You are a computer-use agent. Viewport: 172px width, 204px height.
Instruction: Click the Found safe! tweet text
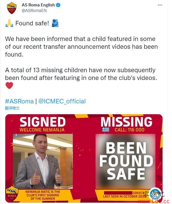point(32,23)
